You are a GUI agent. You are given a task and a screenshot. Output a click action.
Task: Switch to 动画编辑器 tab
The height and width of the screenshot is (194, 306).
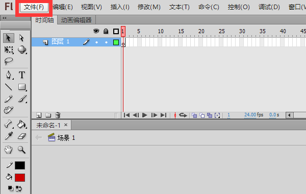pos(76,20)
